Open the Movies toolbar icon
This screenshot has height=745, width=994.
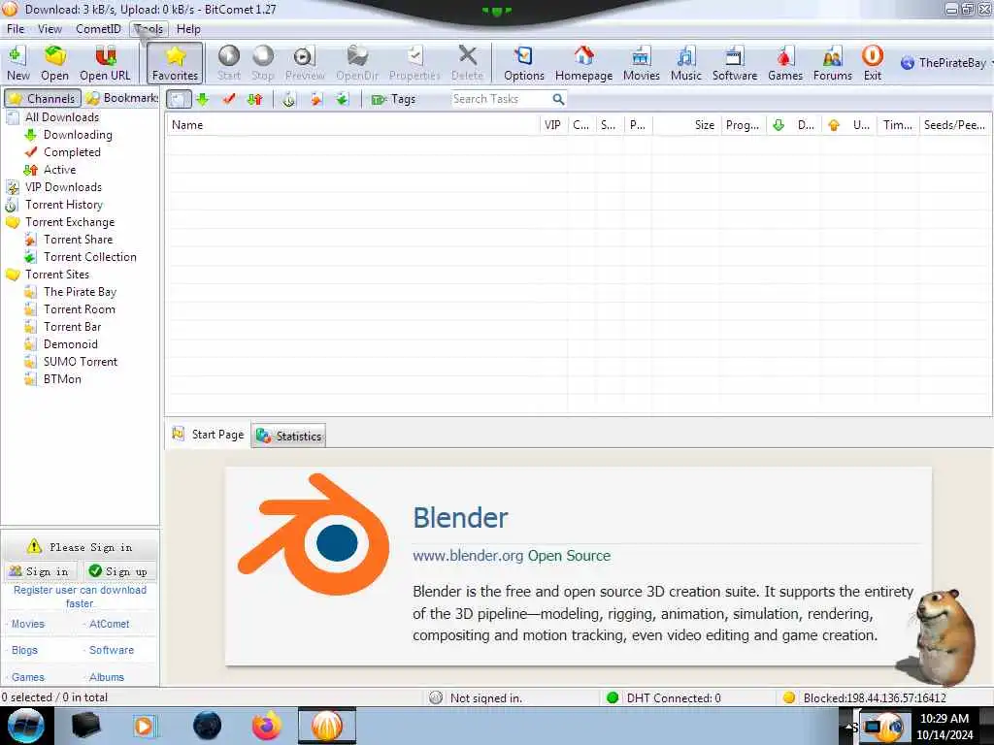point(641,63)
